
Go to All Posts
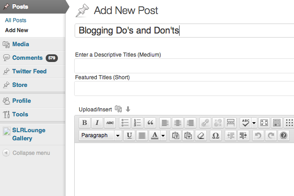[x=15, y=20]
